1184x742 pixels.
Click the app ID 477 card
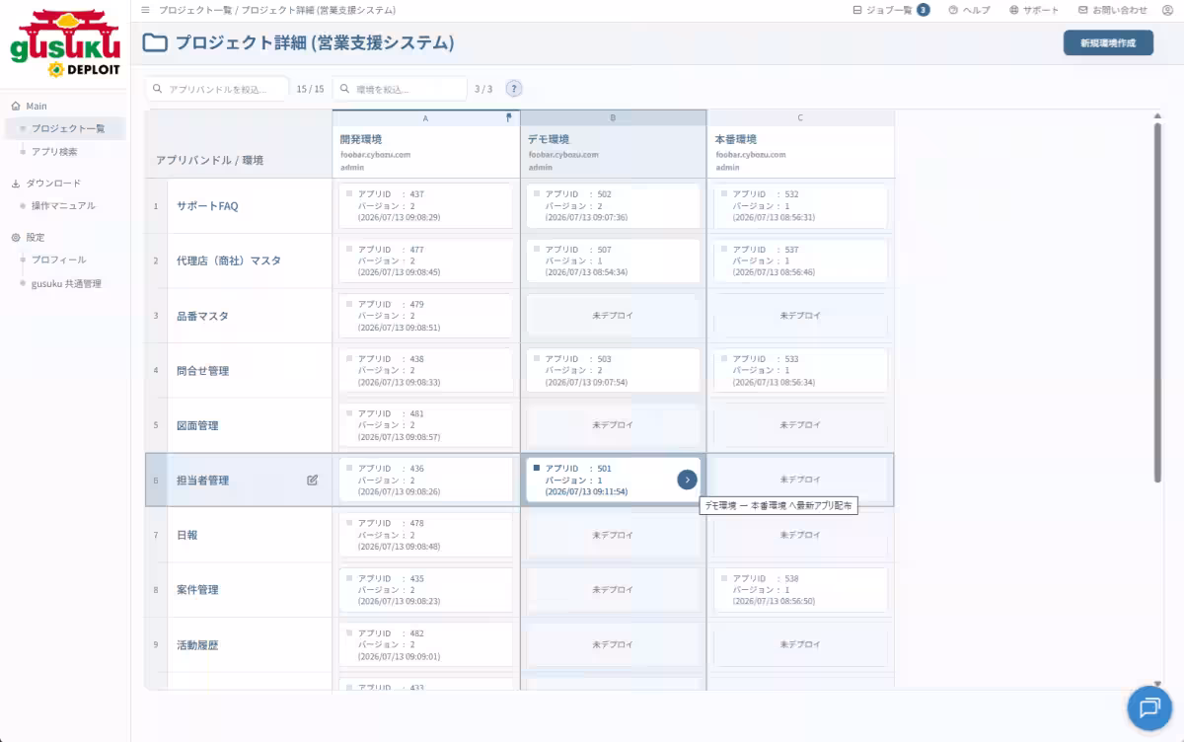point(425,260)
